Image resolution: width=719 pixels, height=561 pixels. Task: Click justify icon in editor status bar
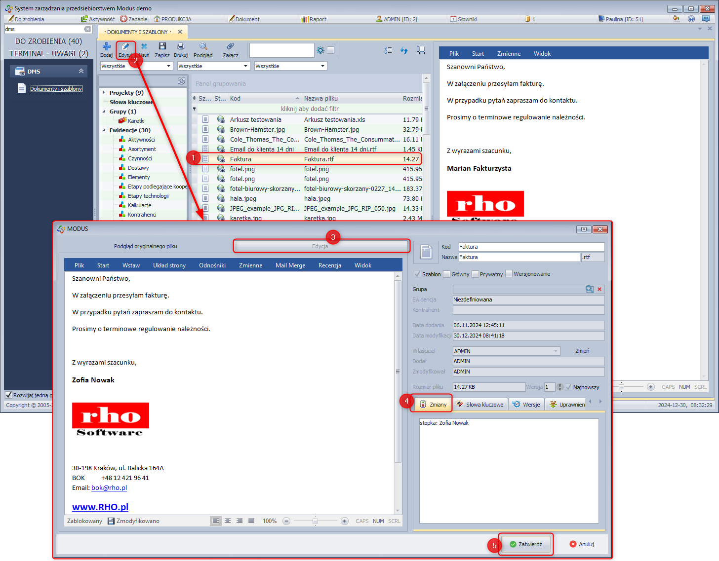[251, 521]
